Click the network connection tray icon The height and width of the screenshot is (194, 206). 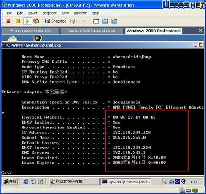pos(171,182)
